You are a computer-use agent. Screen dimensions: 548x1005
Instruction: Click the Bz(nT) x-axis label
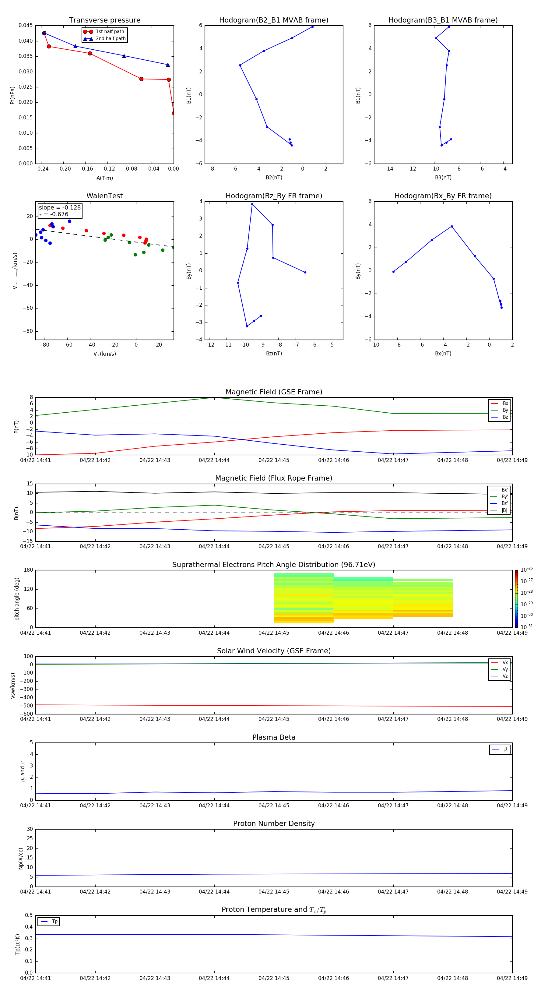point(274,354)
